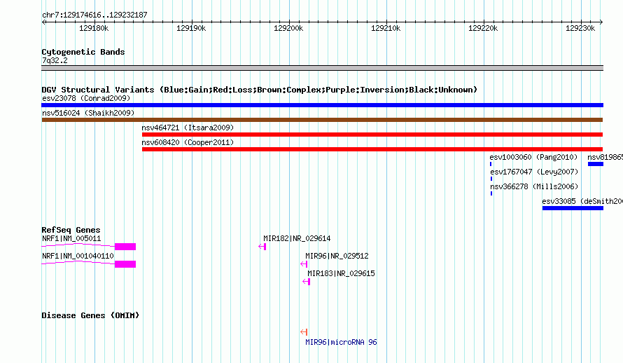Click the MIR182 gene arrow glyph

262,247
